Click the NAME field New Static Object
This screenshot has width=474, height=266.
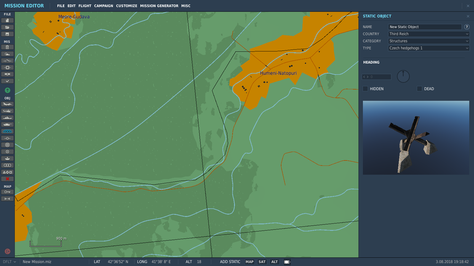click(x=425, y=27)
